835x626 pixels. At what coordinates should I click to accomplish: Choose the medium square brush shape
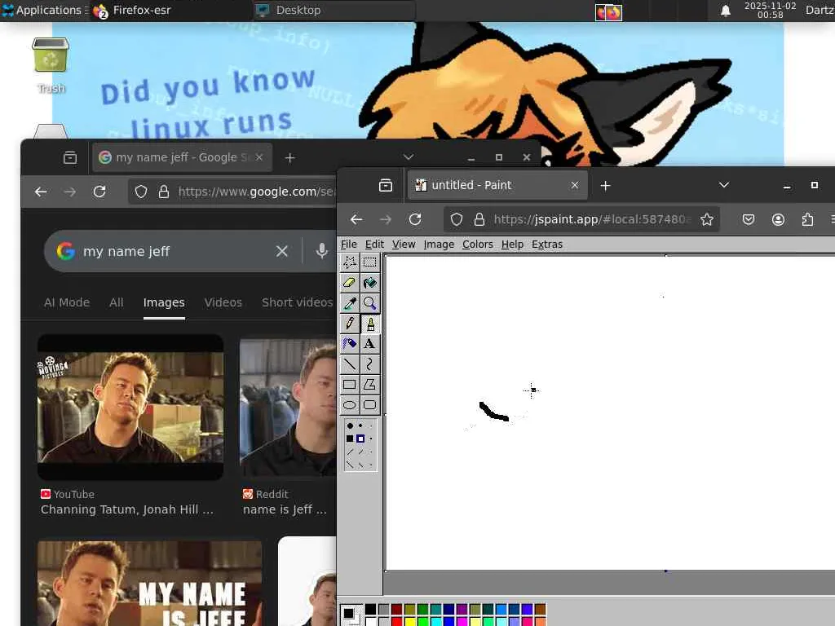(360, 439)
